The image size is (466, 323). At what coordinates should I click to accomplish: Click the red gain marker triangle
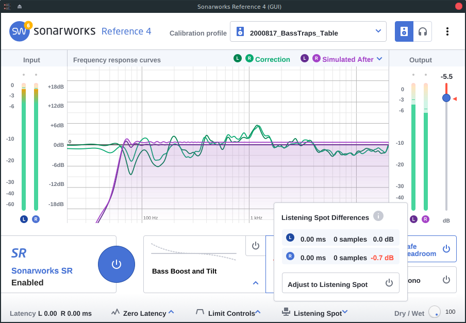point(455,99)
